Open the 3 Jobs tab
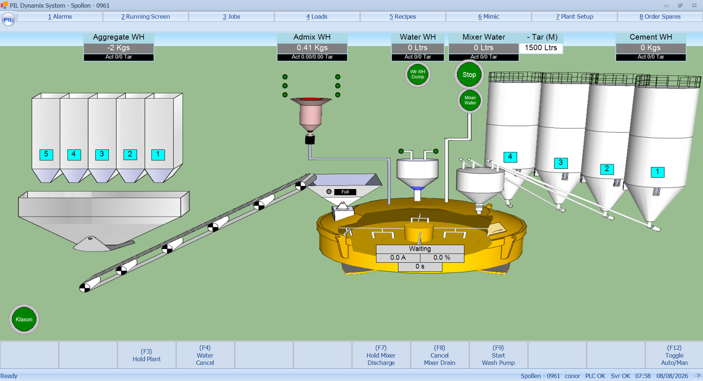The image size is (703, 381). pos(231,17)
